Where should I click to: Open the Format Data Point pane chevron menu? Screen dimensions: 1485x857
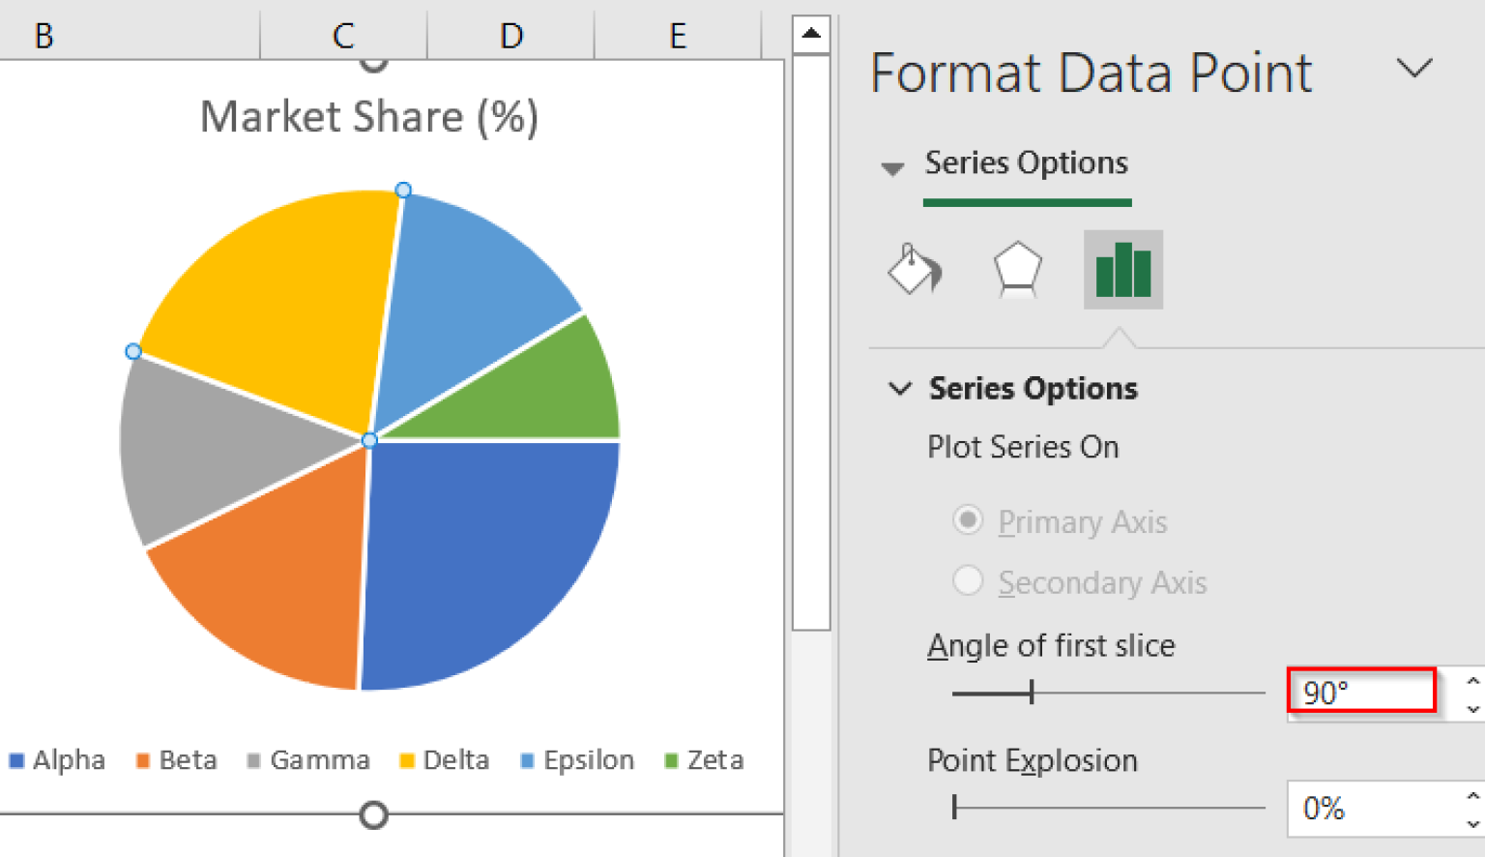[1414, 68]
